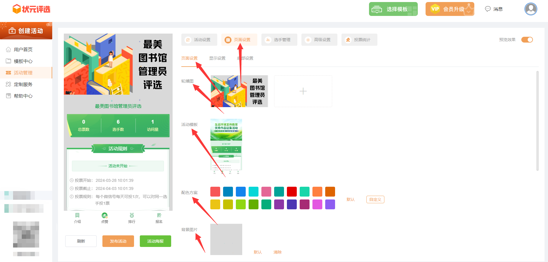Open the user avatar profile icon

coord(531,9)
